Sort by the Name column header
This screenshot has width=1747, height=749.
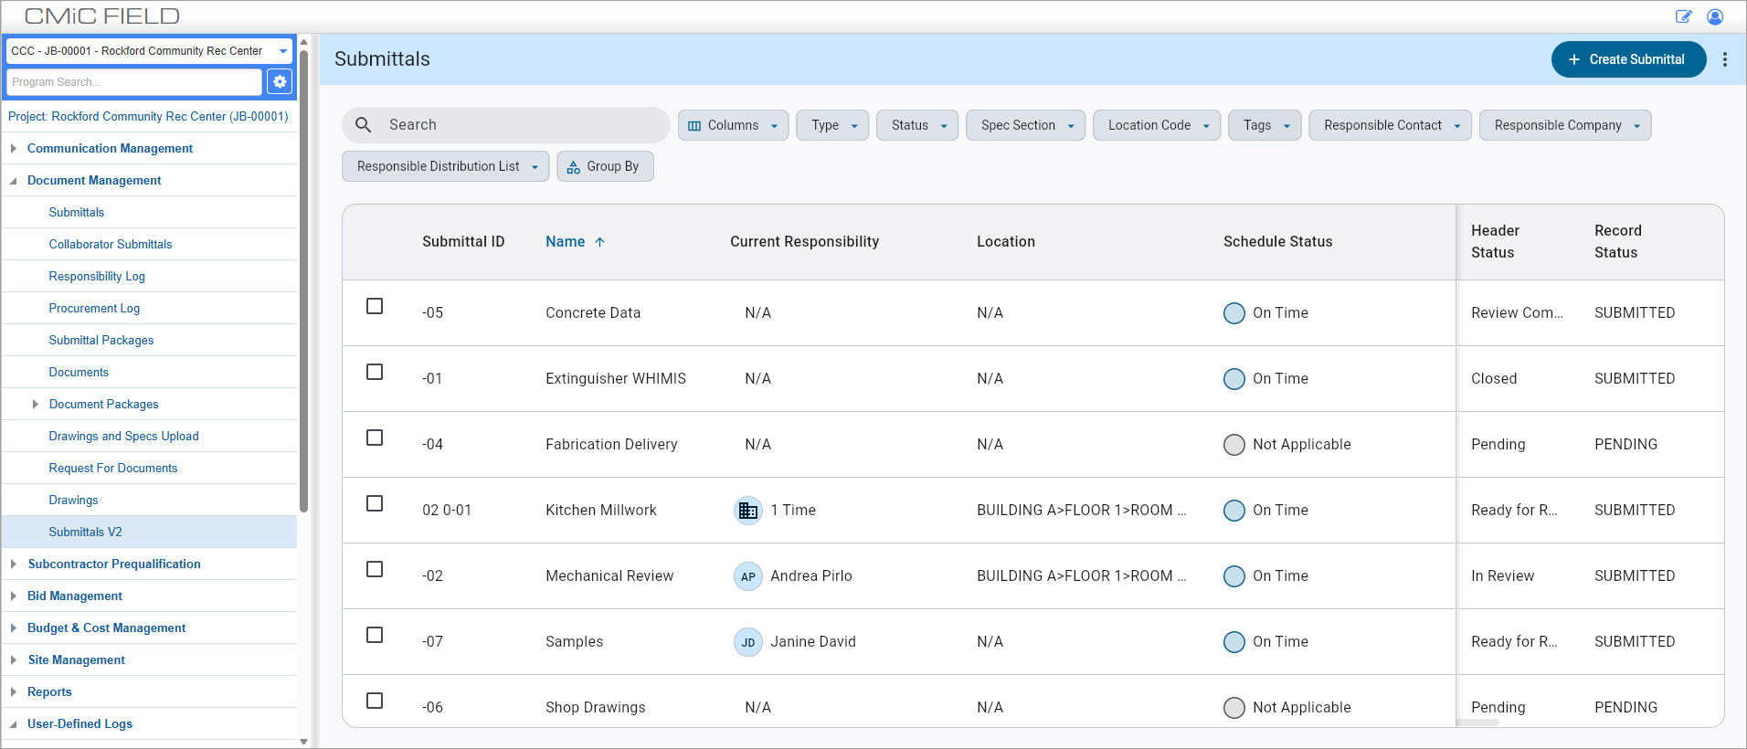tap(566, 242)
